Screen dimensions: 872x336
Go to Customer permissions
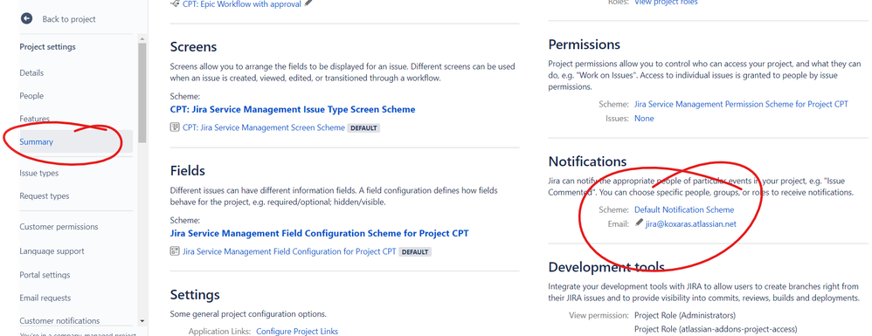[59, 227]
